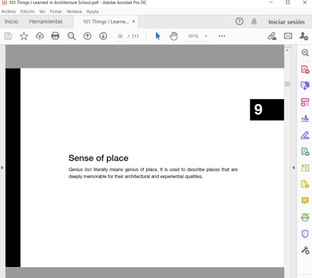Go to next page arrow

(x=103, y=36)
